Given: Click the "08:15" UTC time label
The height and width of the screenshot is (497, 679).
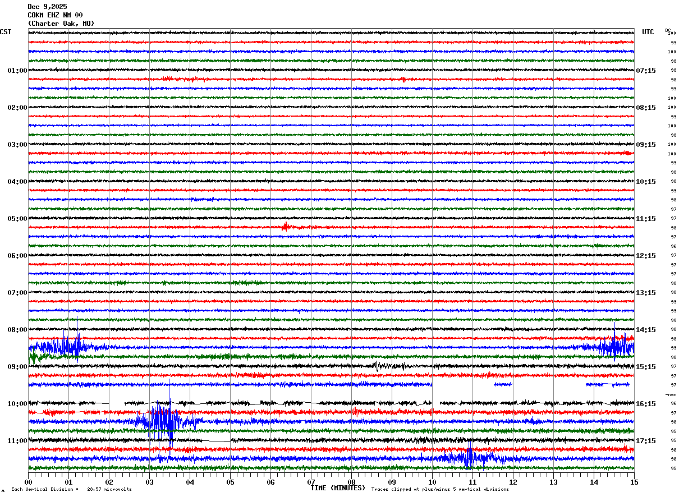Looking at the screenshot, I should point(646,108).
